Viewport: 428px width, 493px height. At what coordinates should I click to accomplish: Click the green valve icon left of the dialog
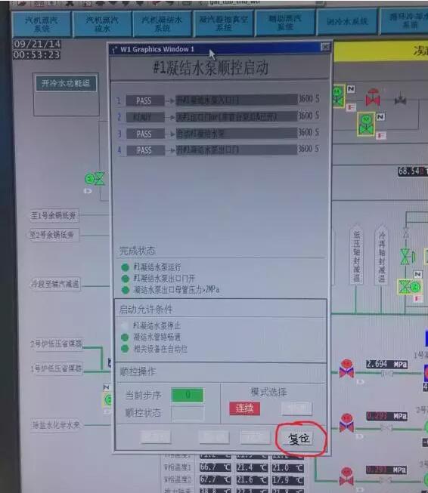coord(95,179)
